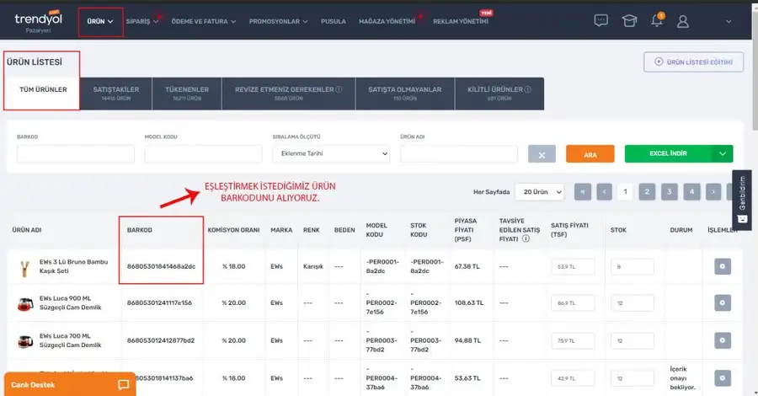The image size is (758, 396).
Task: Click the gear icon for the PER0004 row
Action: click(723, 378)
